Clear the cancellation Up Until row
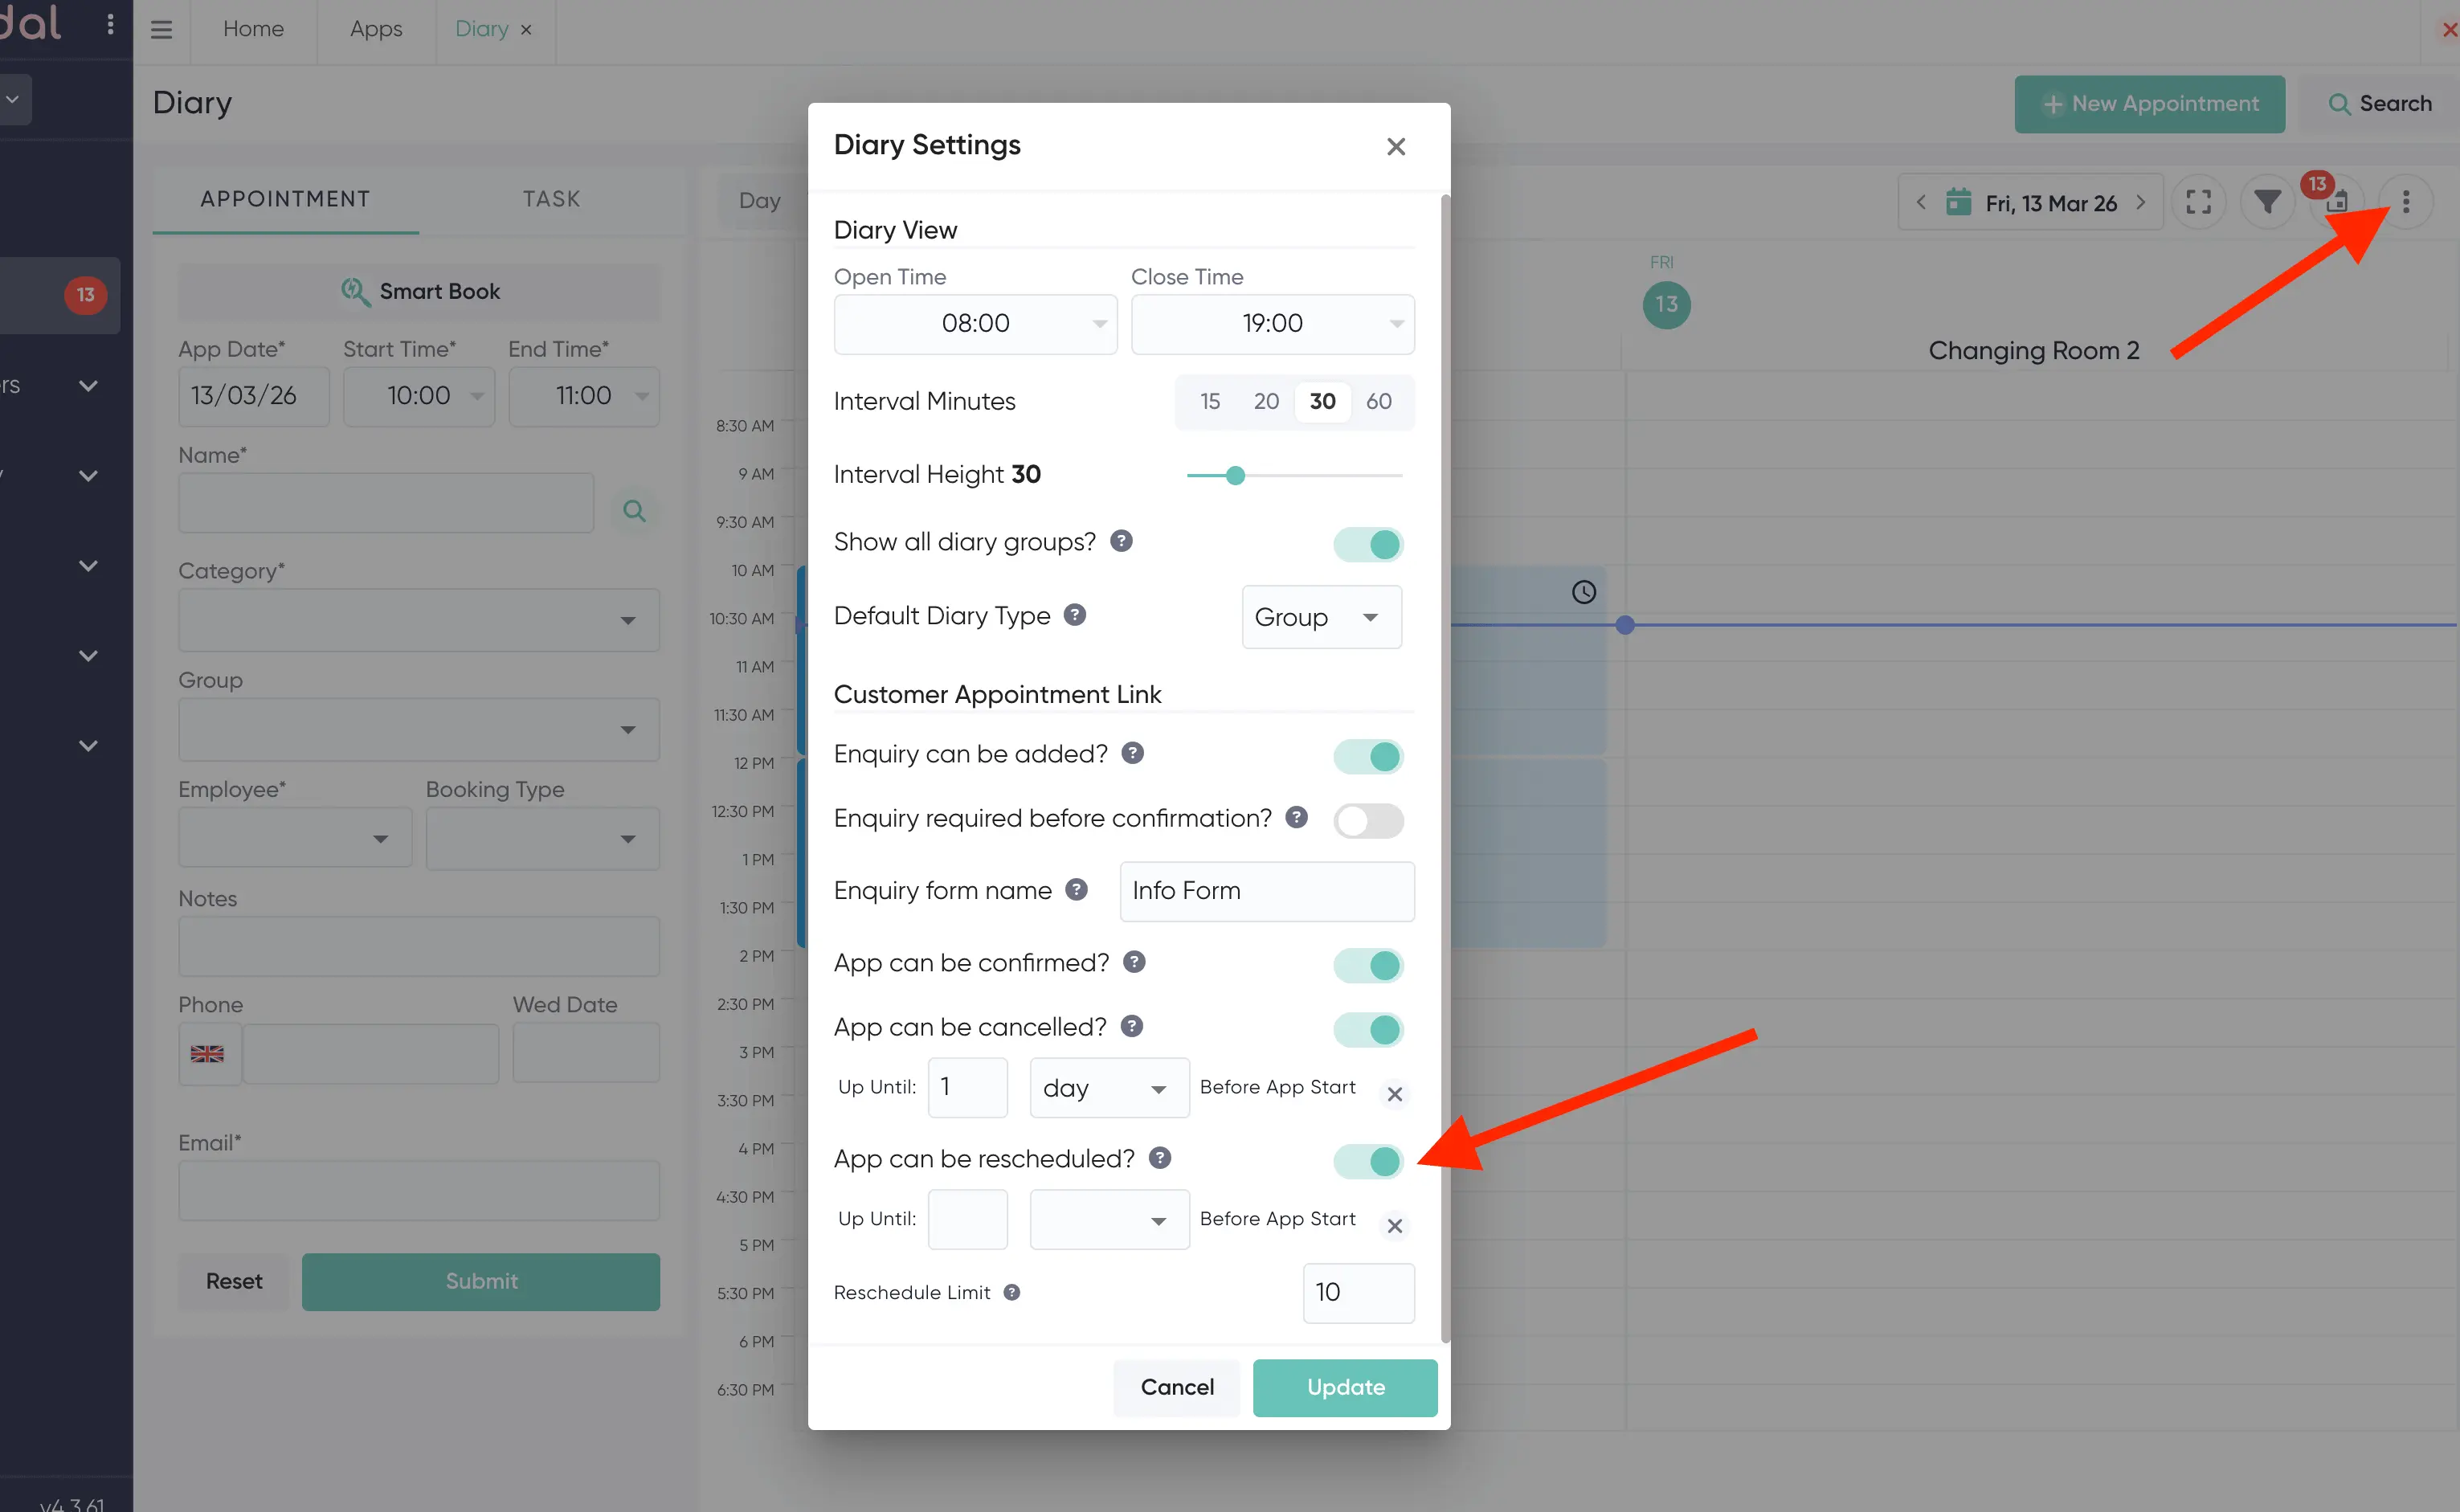2460x1512 pixels. (1394, 1094)
